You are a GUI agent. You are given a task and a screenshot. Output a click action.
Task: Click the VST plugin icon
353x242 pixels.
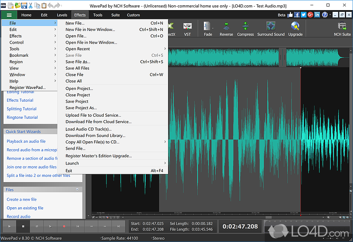187,26
